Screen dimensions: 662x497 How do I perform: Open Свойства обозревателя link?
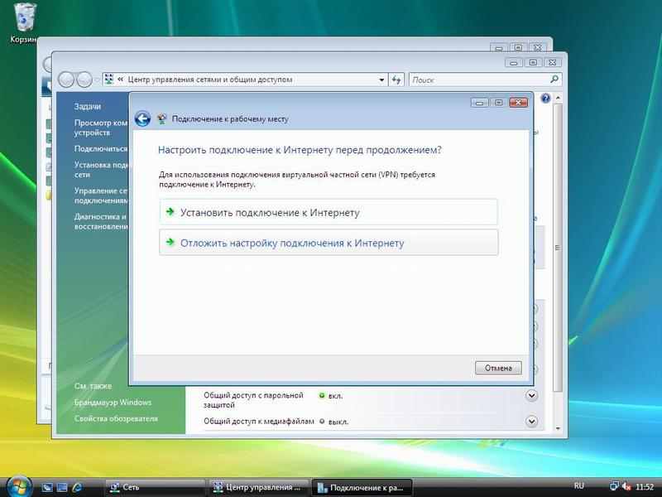coord(116,418)
